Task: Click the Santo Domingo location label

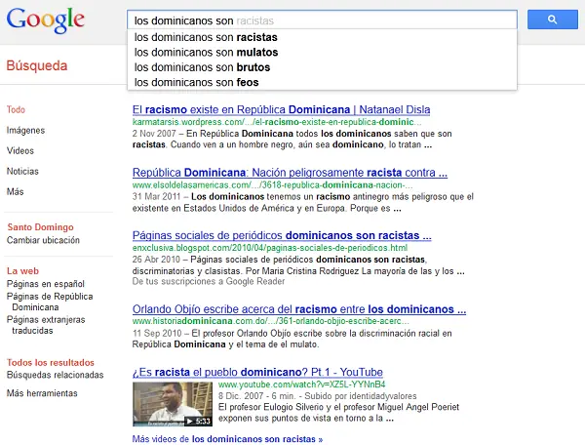Action: 40,227
